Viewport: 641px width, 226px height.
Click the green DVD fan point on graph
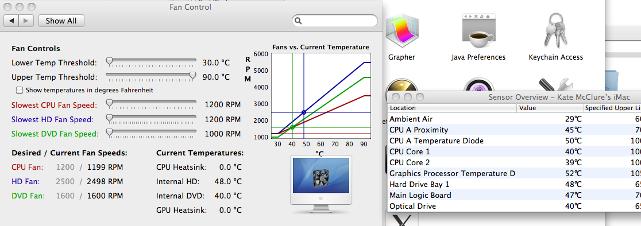click(292, 127)
